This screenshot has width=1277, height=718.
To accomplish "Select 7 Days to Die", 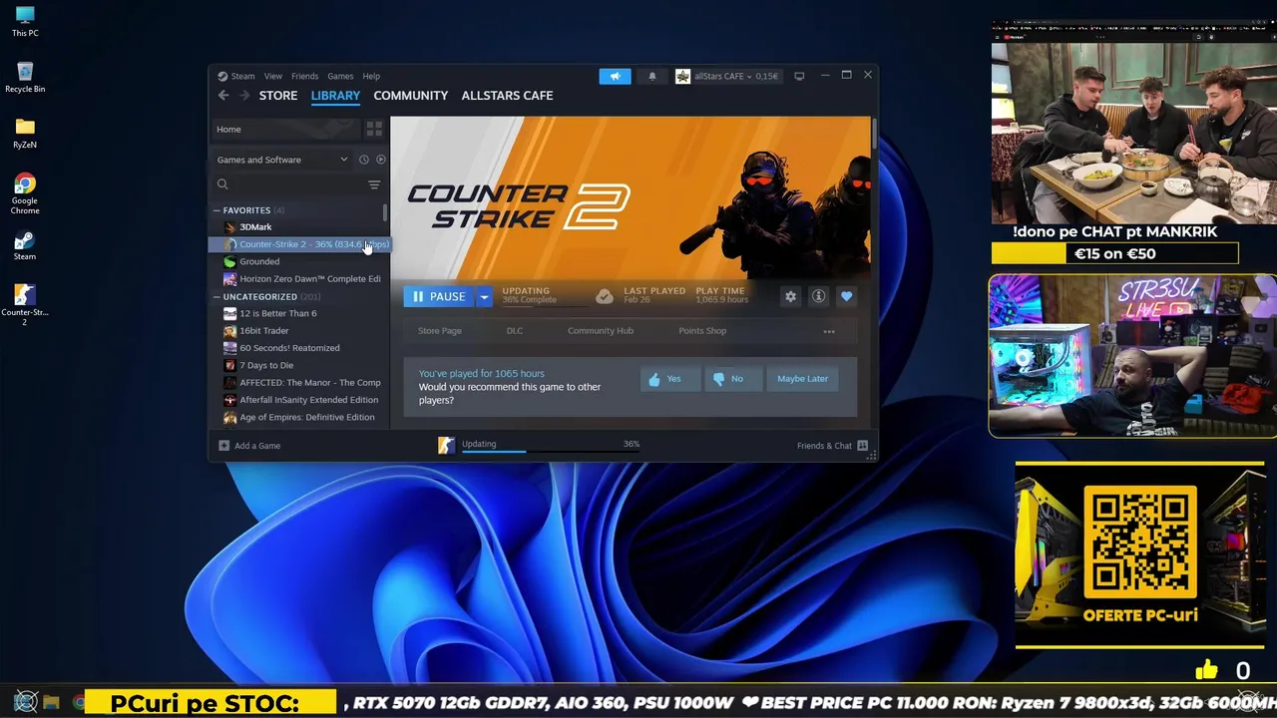I will 266,365.
